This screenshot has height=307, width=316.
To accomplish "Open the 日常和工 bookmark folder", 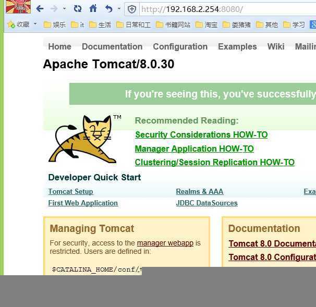I will [133, 25].
